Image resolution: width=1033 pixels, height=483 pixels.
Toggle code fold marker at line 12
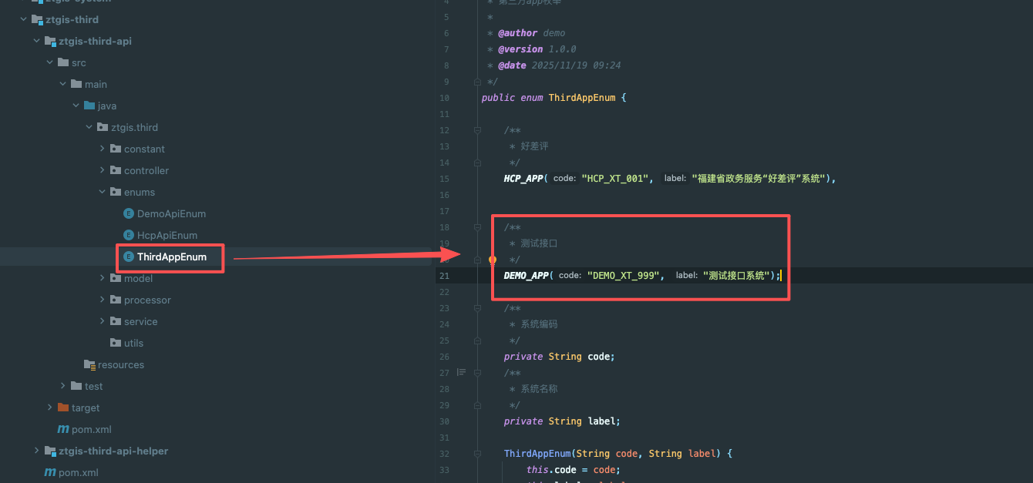[x=478, y=130]
